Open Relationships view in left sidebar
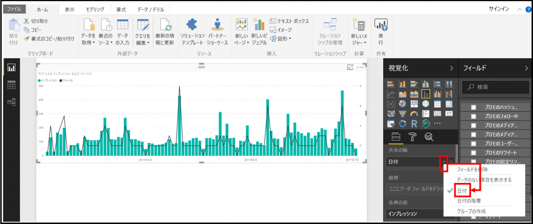This screenshot has width=533, height=224. 11,102
